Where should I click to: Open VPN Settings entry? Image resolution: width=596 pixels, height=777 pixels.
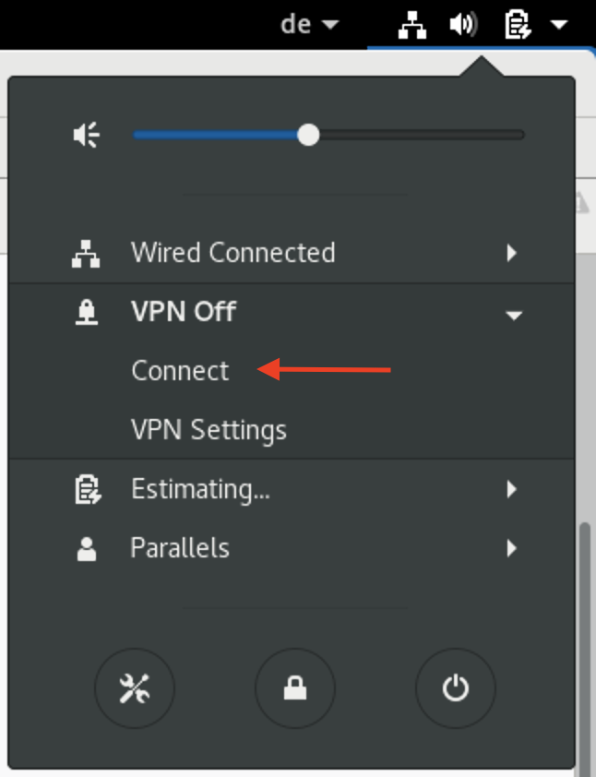coord(209,430)
